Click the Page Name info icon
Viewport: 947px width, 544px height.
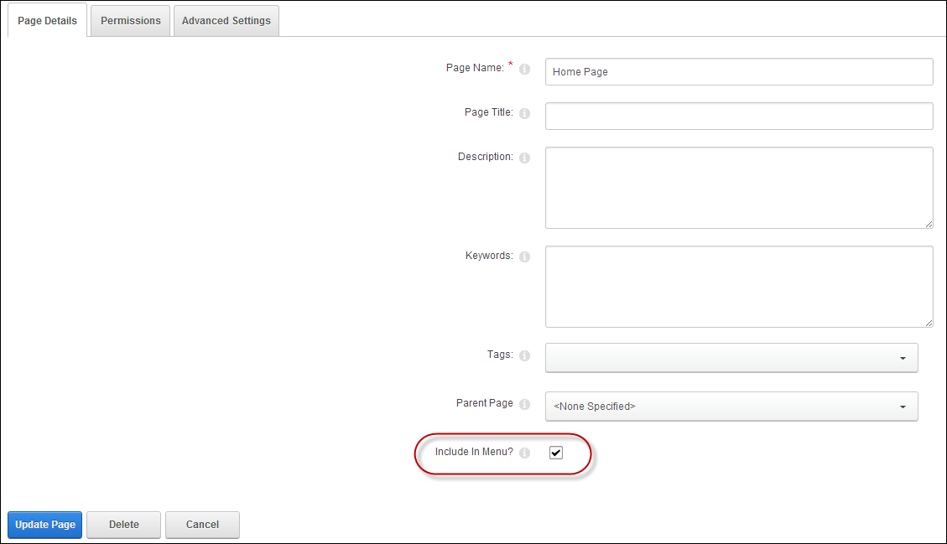pyautogui.click(x=524, y=69)
